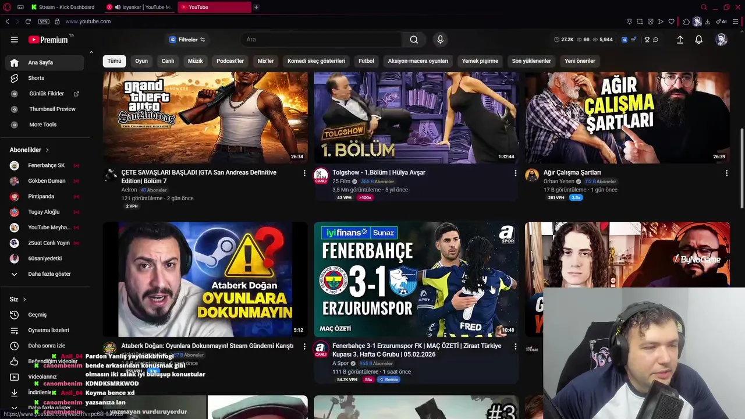Open Opera easy setup sliders icon
Viewport: 745px width, 419px height.
coord(736,22)
